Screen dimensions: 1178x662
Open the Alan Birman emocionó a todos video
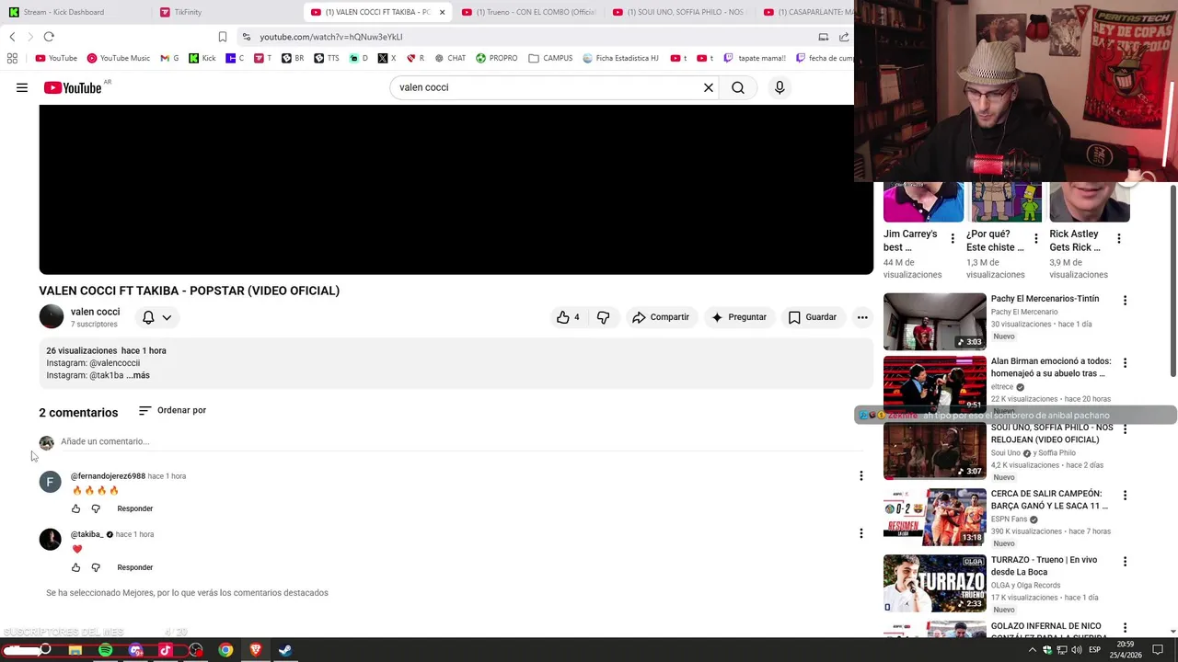click(1051, 367)
